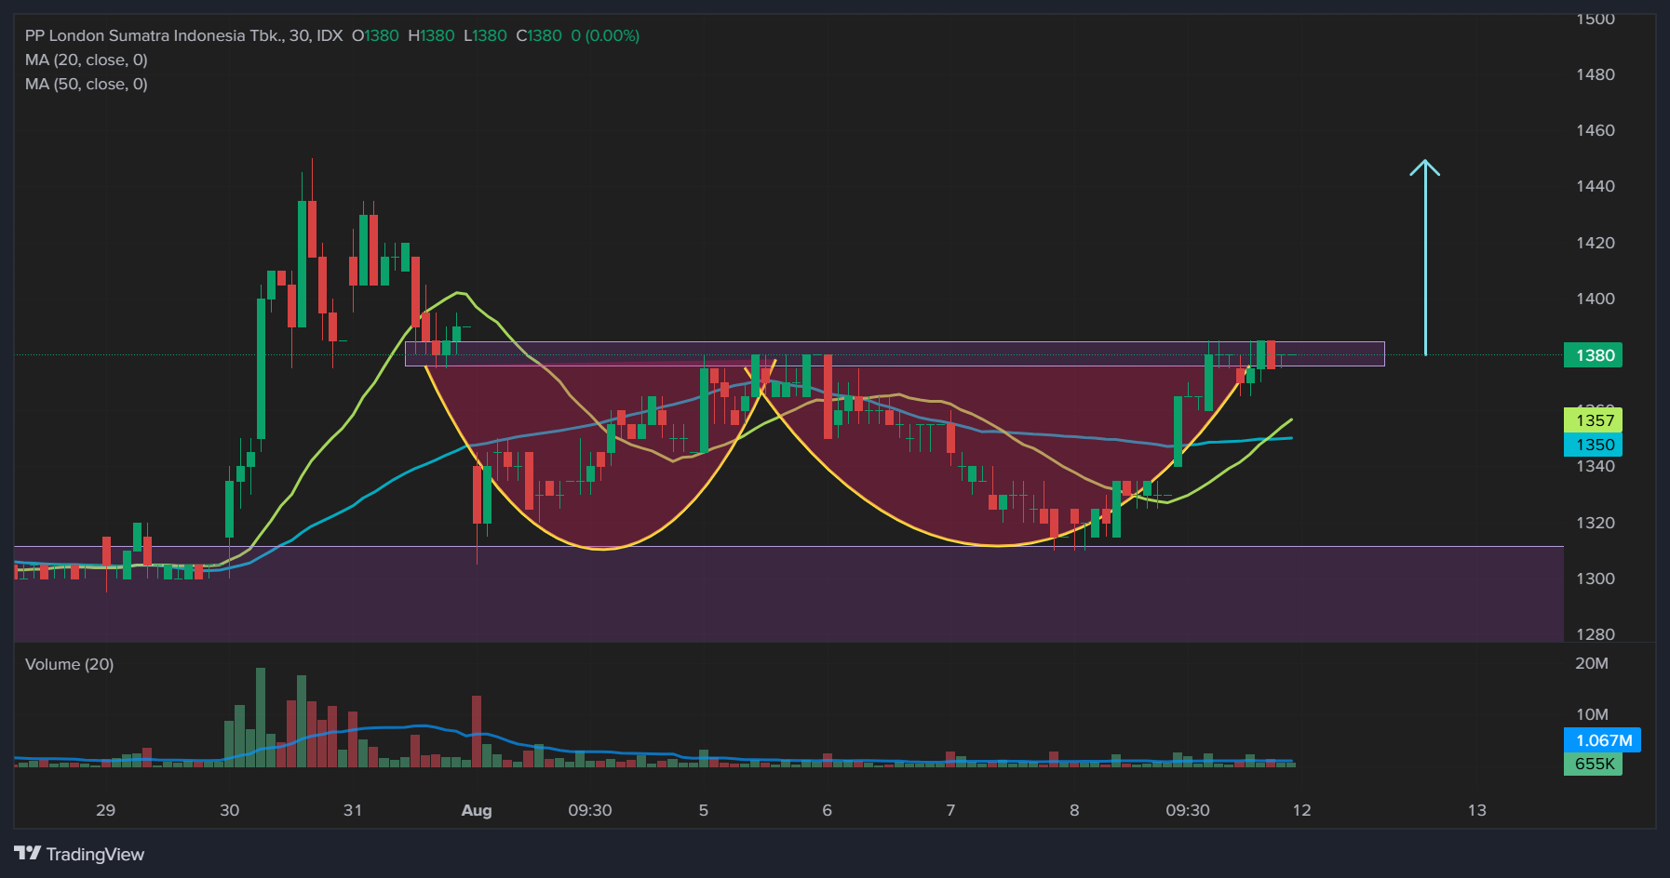Click the 1300 price axis label

click(x=1596, y=579)
